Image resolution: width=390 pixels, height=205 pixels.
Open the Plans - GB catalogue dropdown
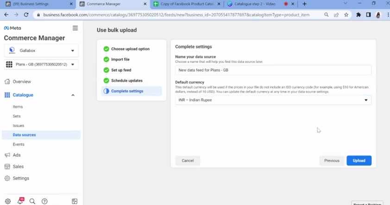click(x=41, y=64)
